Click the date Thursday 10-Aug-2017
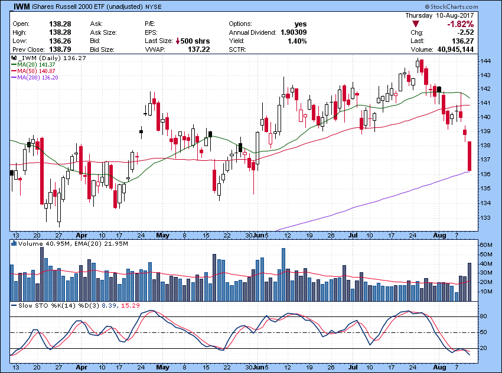The image size is (502, 373). (439, 15)
